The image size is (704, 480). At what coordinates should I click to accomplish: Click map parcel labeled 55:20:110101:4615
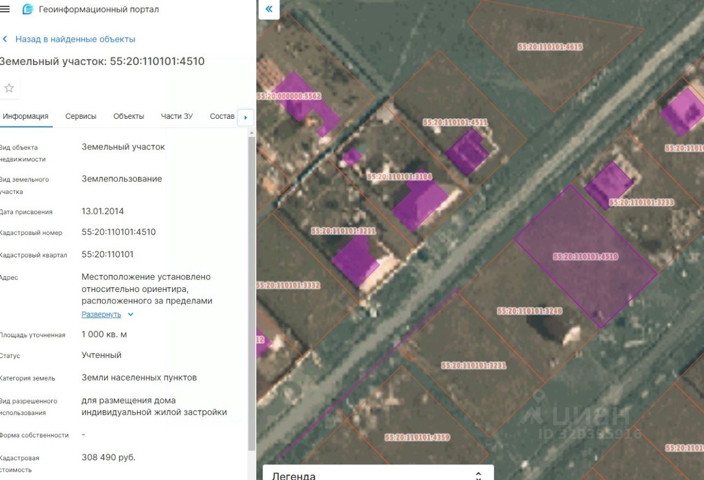(550, 47)
